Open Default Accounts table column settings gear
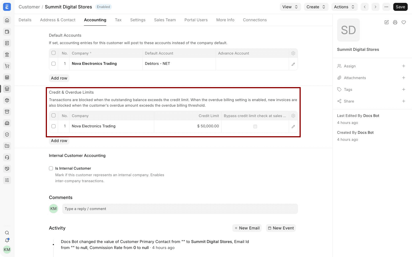Viewport: 412px width, 257px height. [x=293, y=53]
